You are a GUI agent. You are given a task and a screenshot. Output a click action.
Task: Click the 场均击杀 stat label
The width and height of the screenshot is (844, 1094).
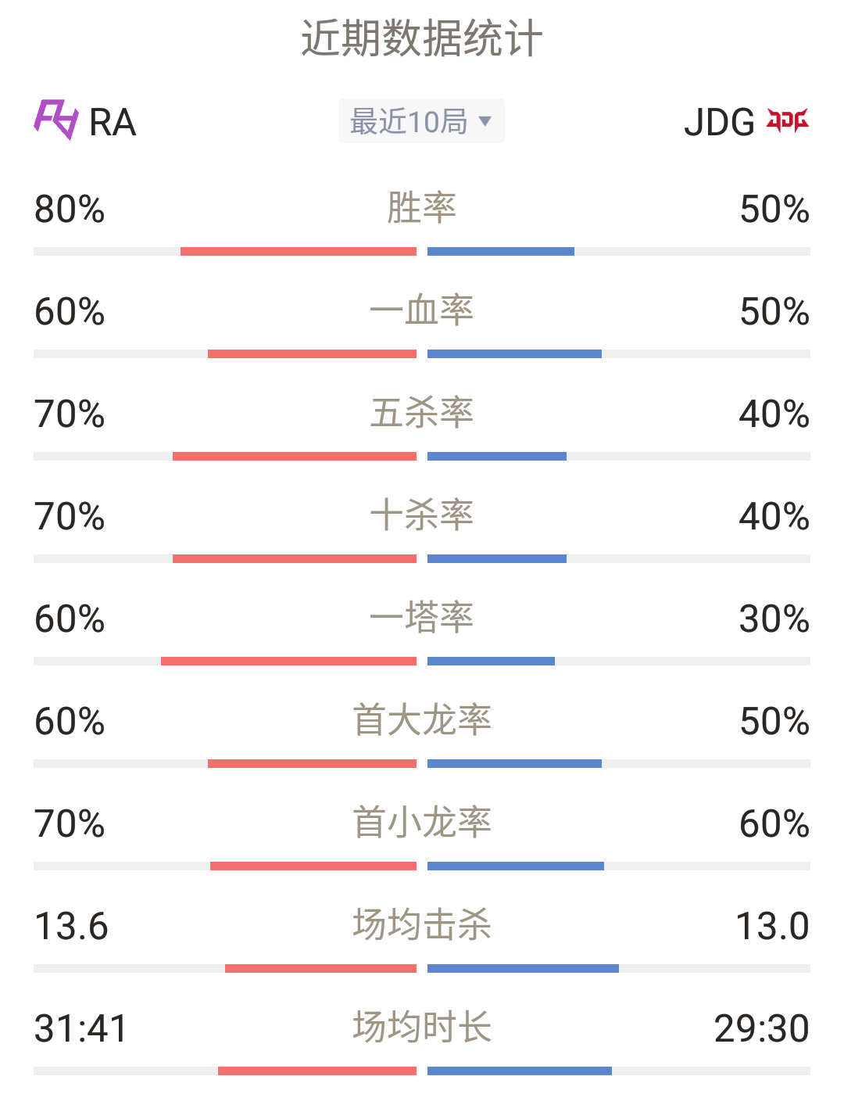(x=422, y=925)
